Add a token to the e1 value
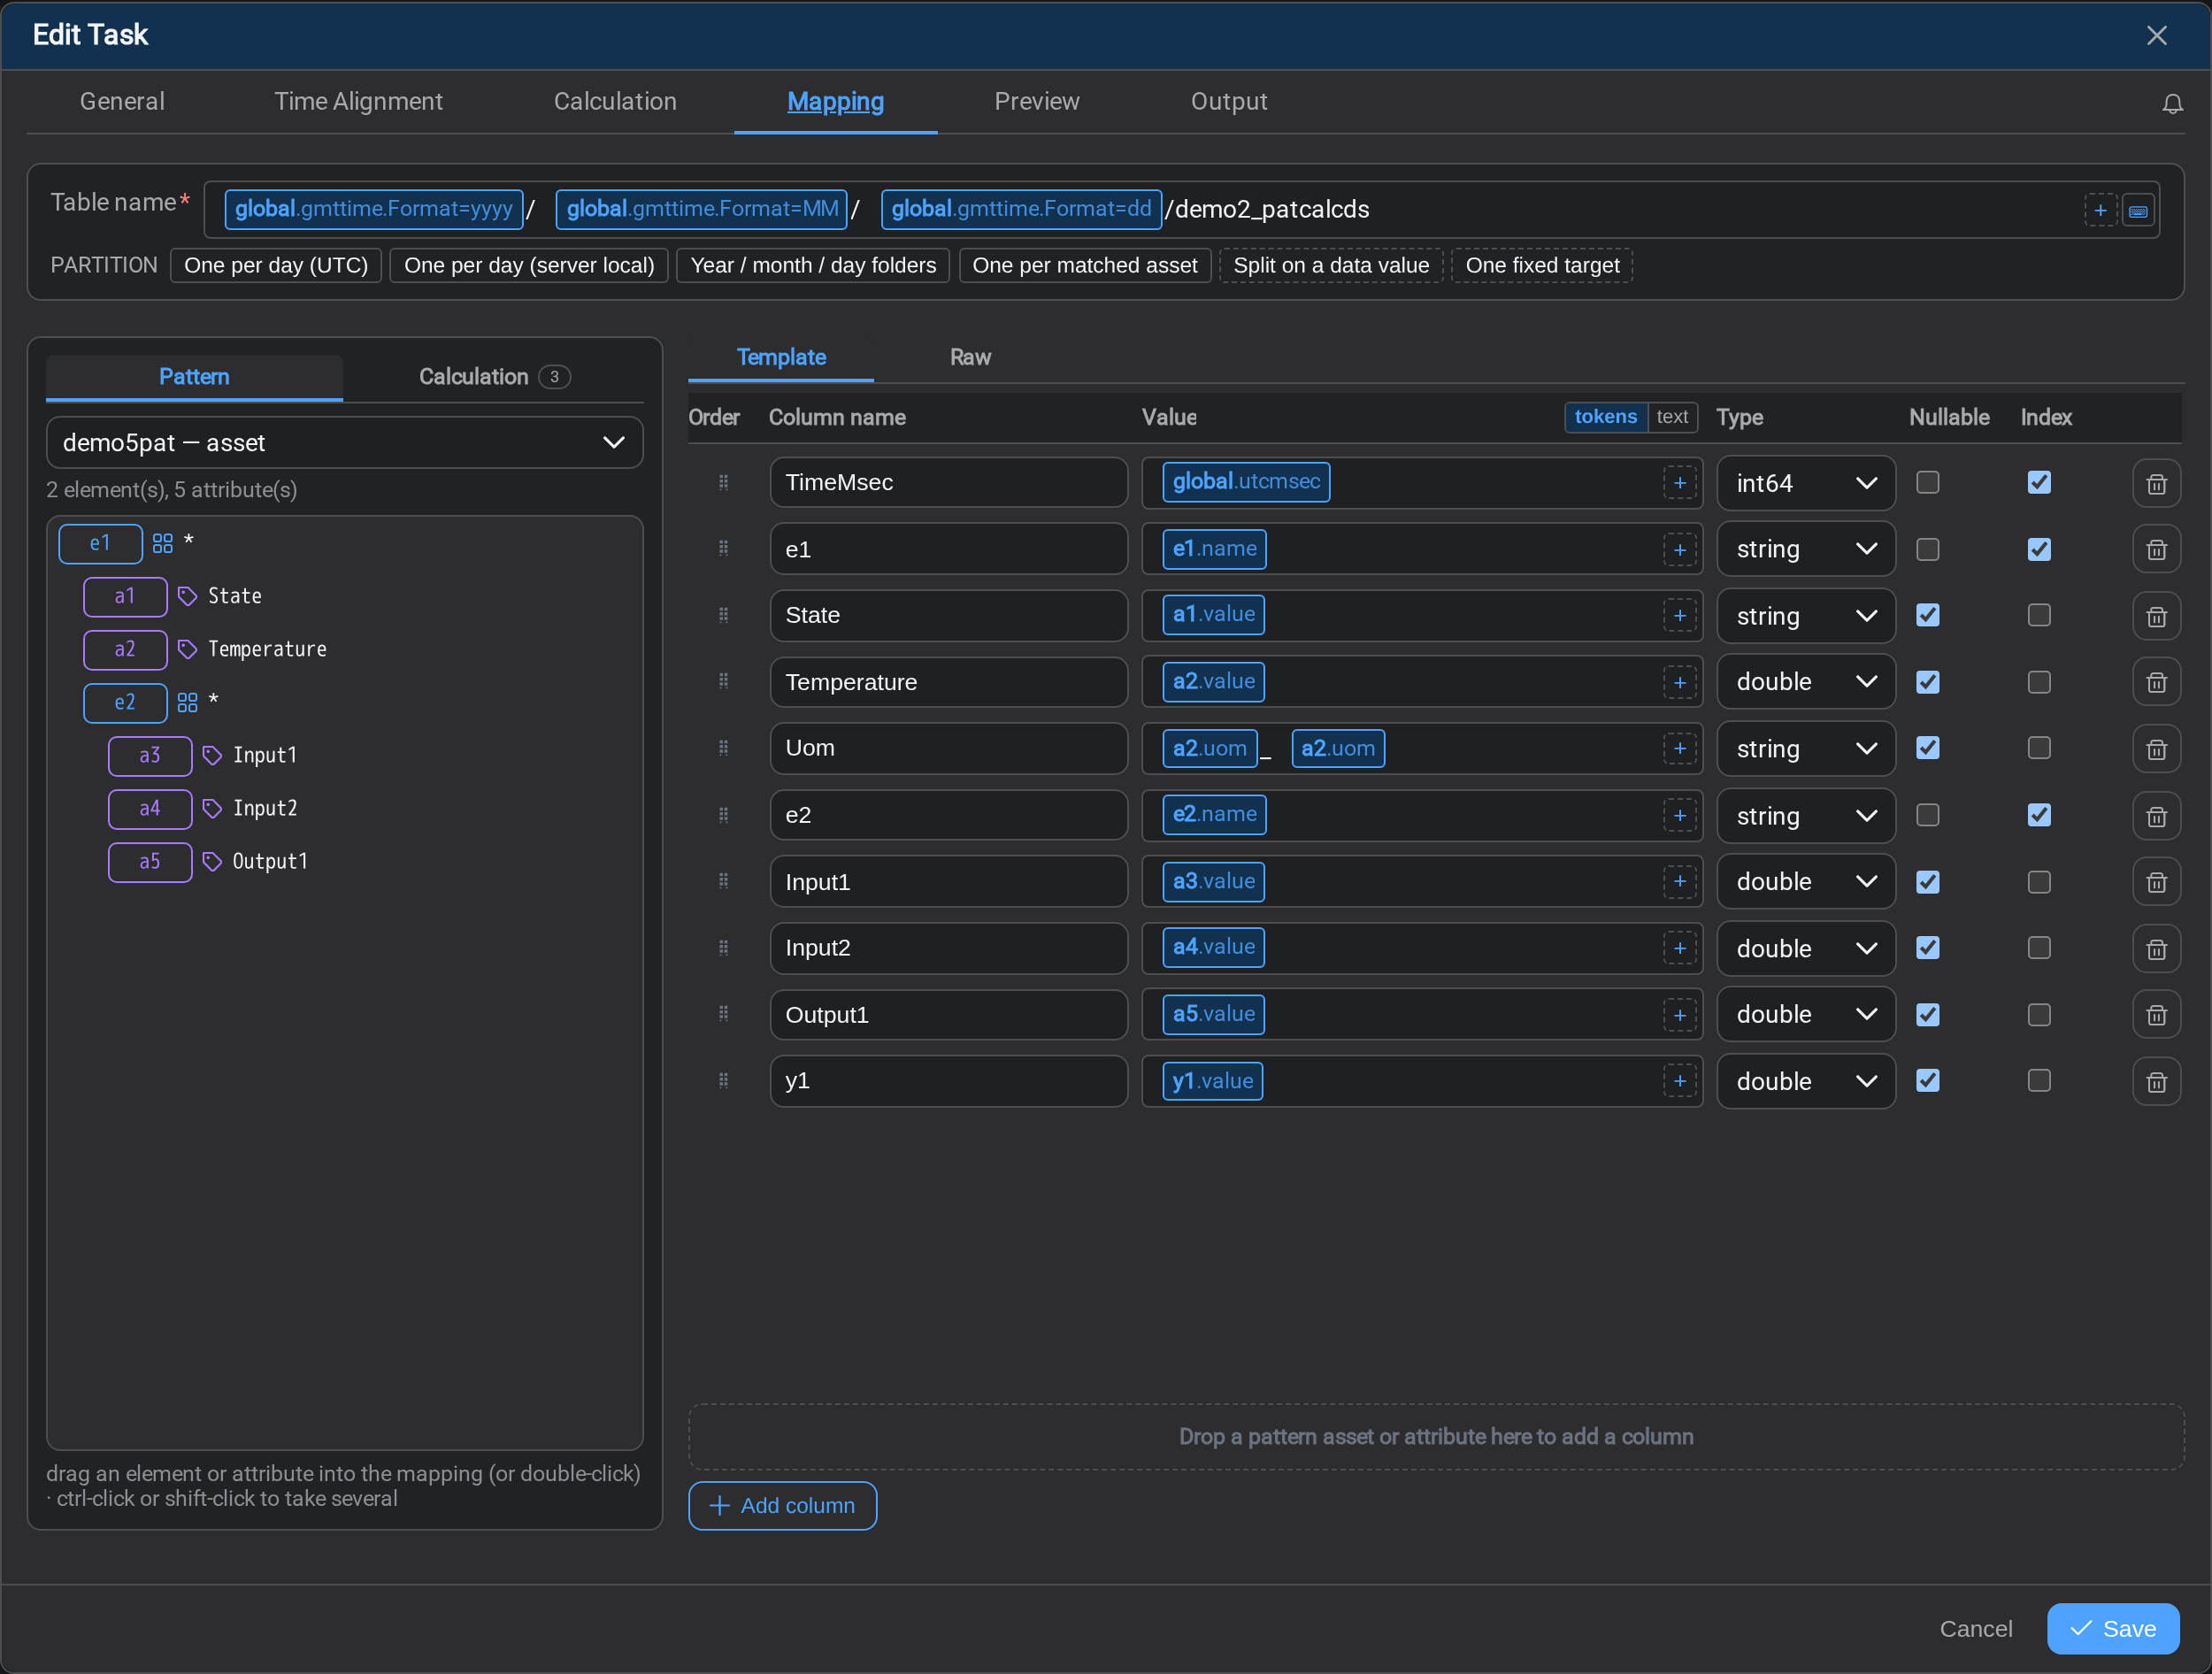 [x=1680, y=549]
